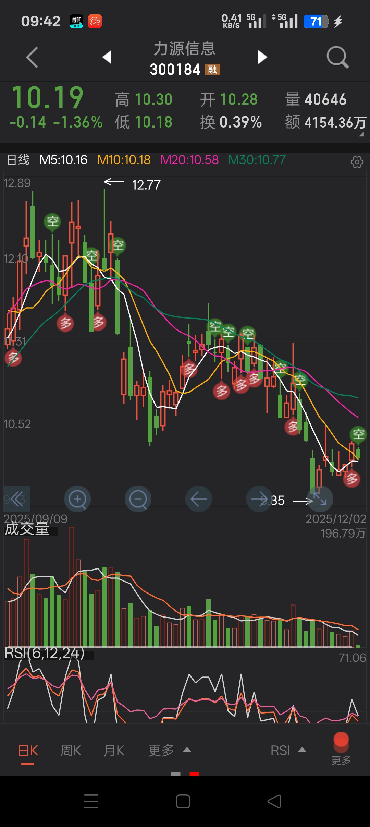This screenshot has width=370, height=827.
Task: Open the red app notification in status bar
Action: tap(95, 21)
